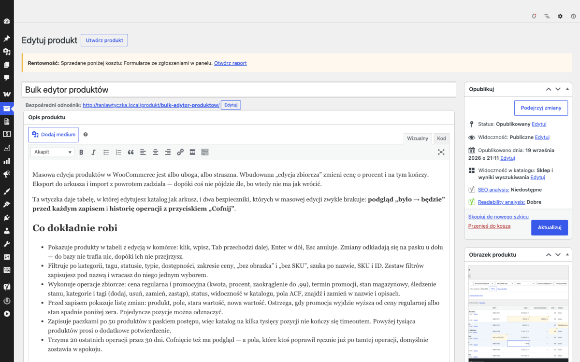580x362 pixels.
Task: Open the WordPress Dashboard from the sidebar
Action: click(7, 21)
